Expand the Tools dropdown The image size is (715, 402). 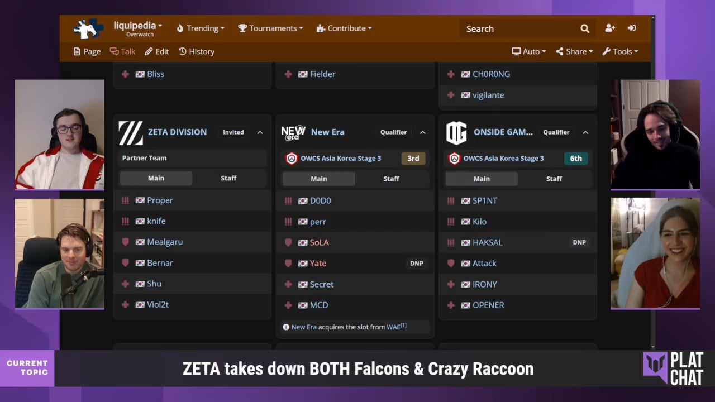tap(620, 51)
